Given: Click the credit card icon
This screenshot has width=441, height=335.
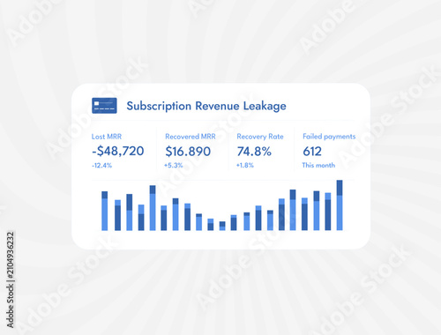Looking at the screenshot, I should (104, 106).
